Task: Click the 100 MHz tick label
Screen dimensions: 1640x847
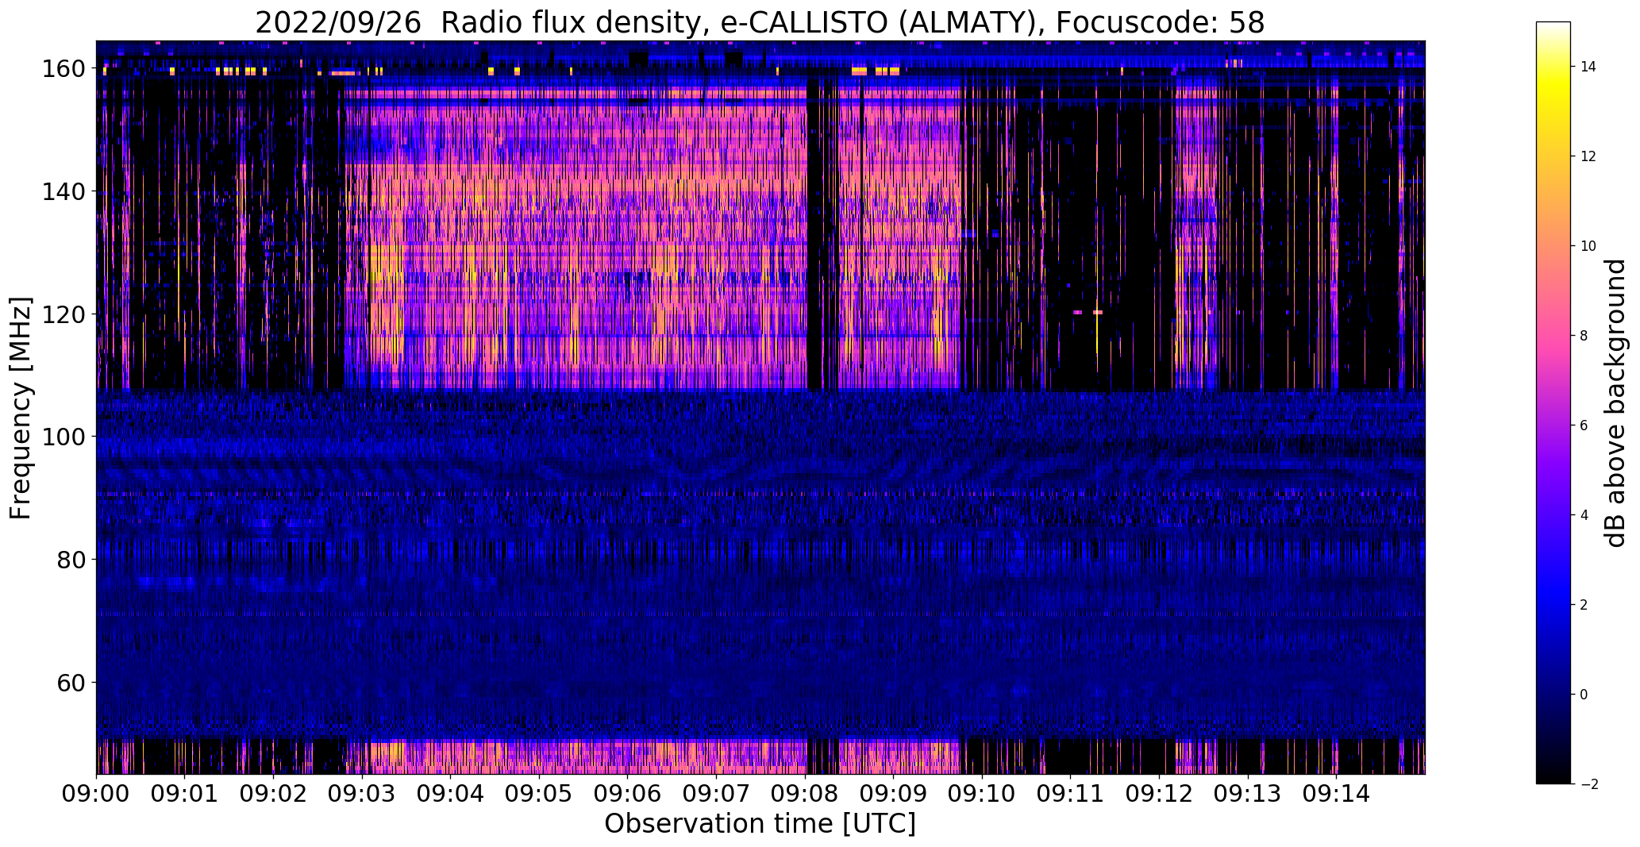Action: (x=64, y=437)
